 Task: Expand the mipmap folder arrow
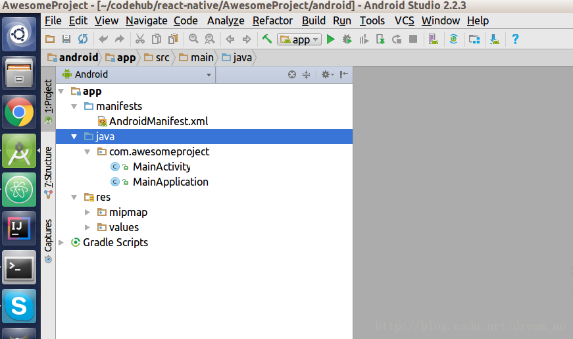coord(87,212)
